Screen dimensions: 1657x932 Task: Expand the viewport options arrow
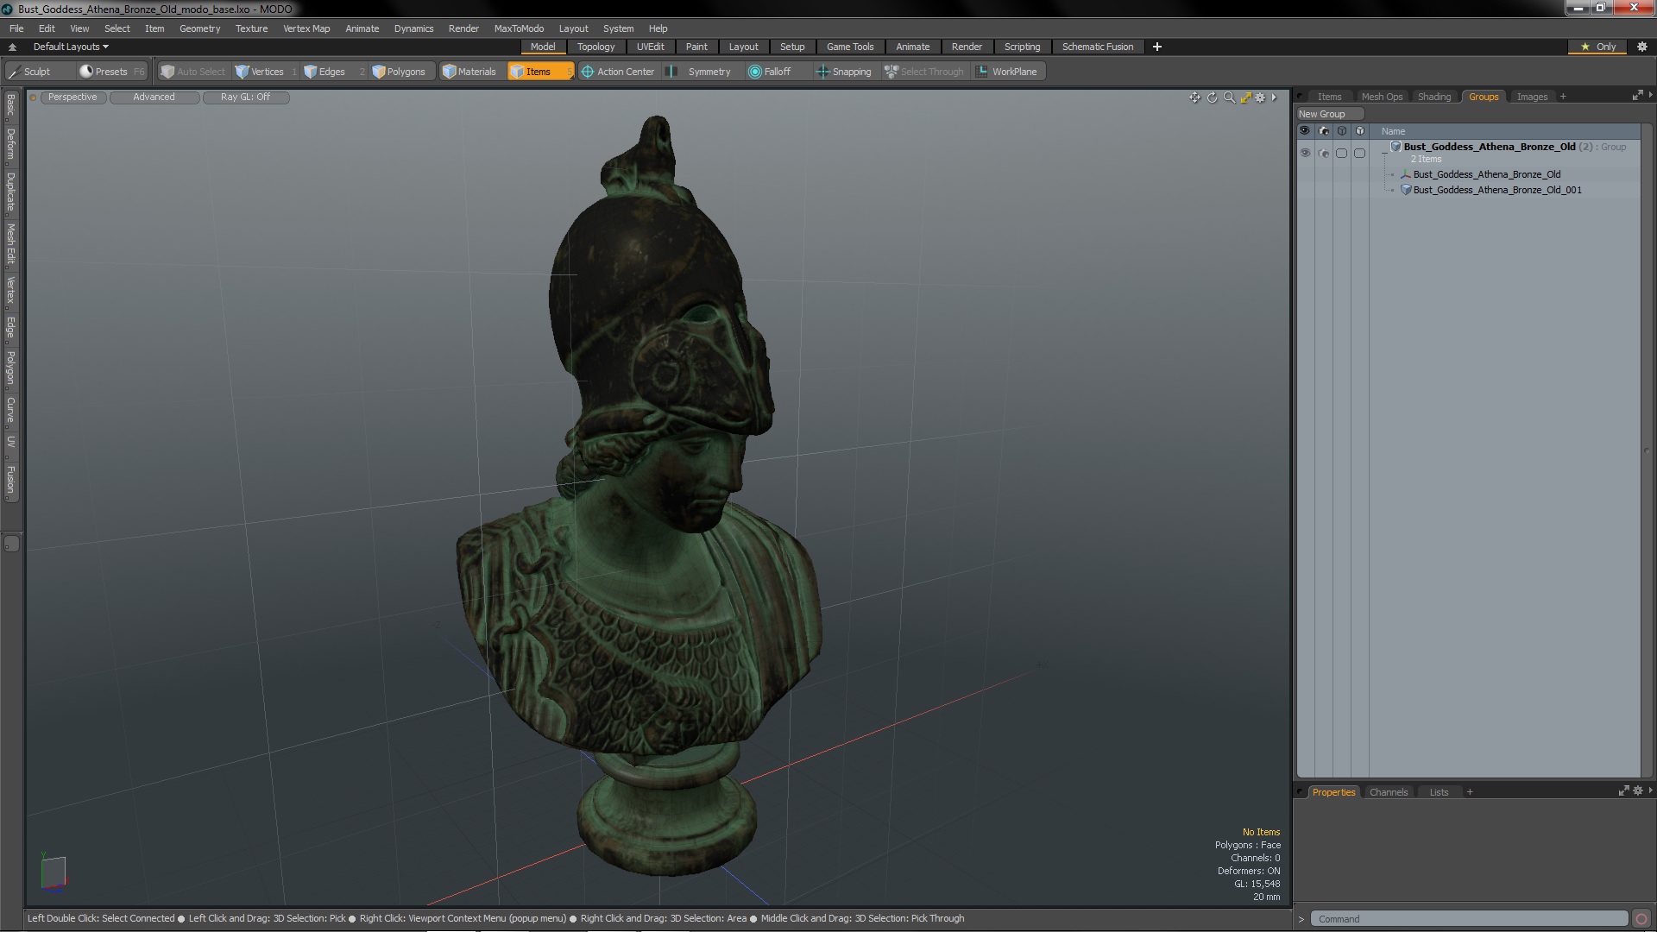pyautogui.click(x=1274, y=98)
